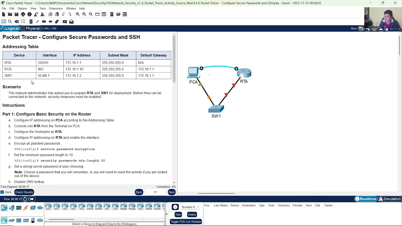Click the RTA router in the topology

244,73
